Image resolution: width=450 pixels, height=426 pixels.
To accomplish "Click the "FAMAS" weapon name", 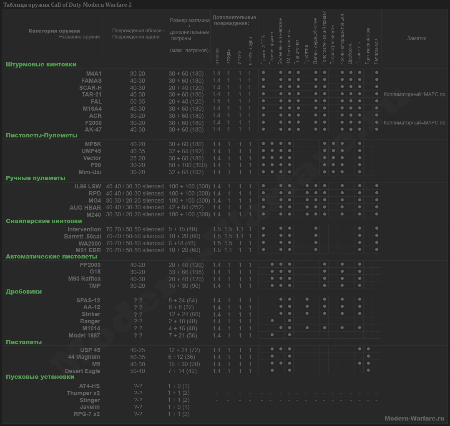I will coord(91,81).
